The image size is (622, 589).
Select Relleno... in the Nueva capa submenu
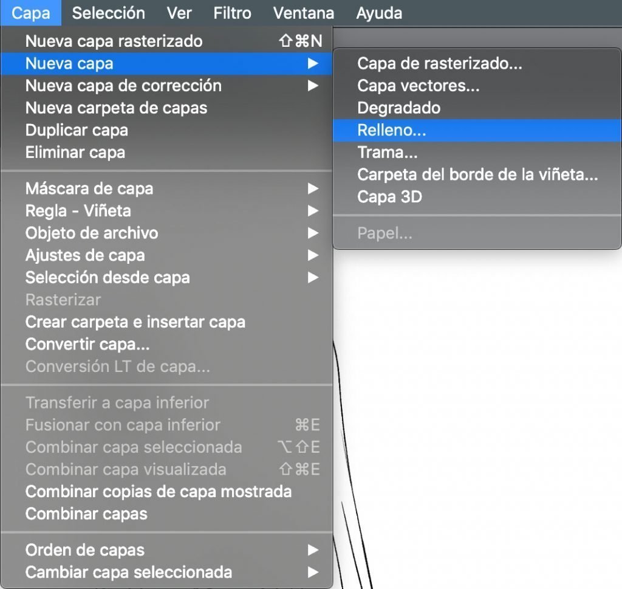[477, 130]
